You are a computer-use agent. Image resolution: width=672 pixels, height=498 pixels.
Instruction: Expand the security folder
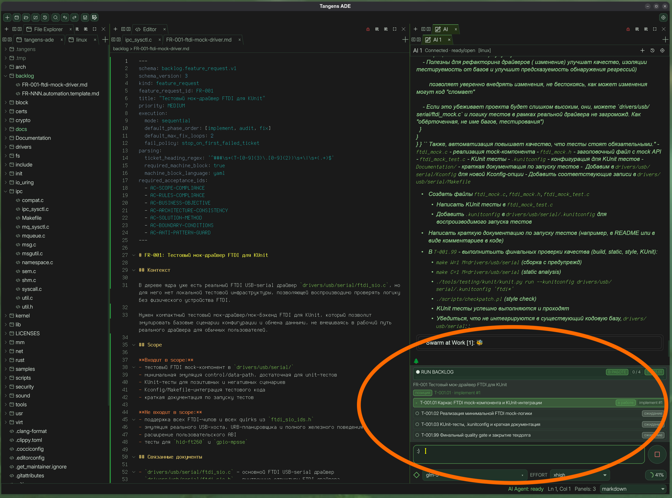(x=5, y=387)
